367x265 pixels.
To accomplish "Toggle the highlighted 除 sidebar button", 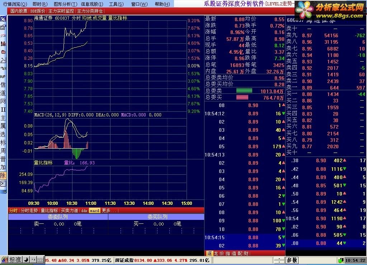I will [3, 175].
